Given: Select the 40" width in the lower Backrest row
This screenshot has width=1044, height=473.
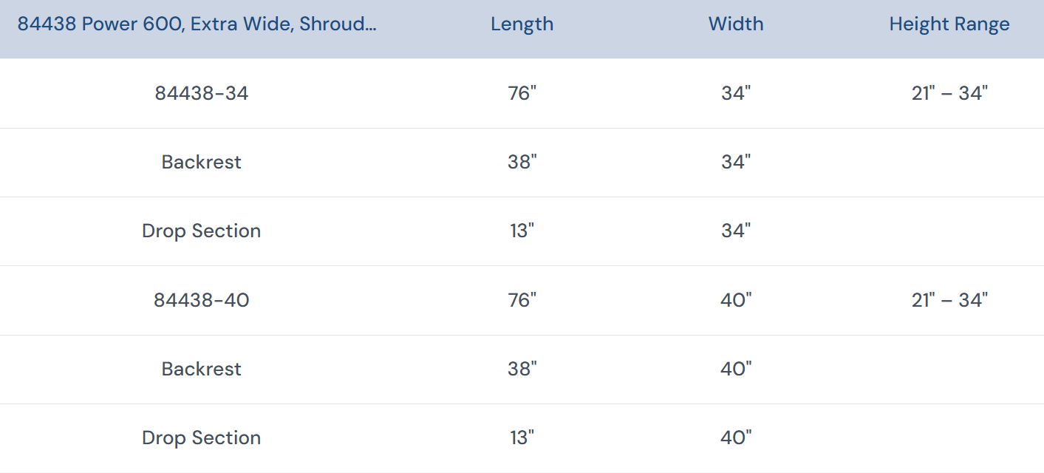Looking at the screenshot, I should tap(736, 369).
